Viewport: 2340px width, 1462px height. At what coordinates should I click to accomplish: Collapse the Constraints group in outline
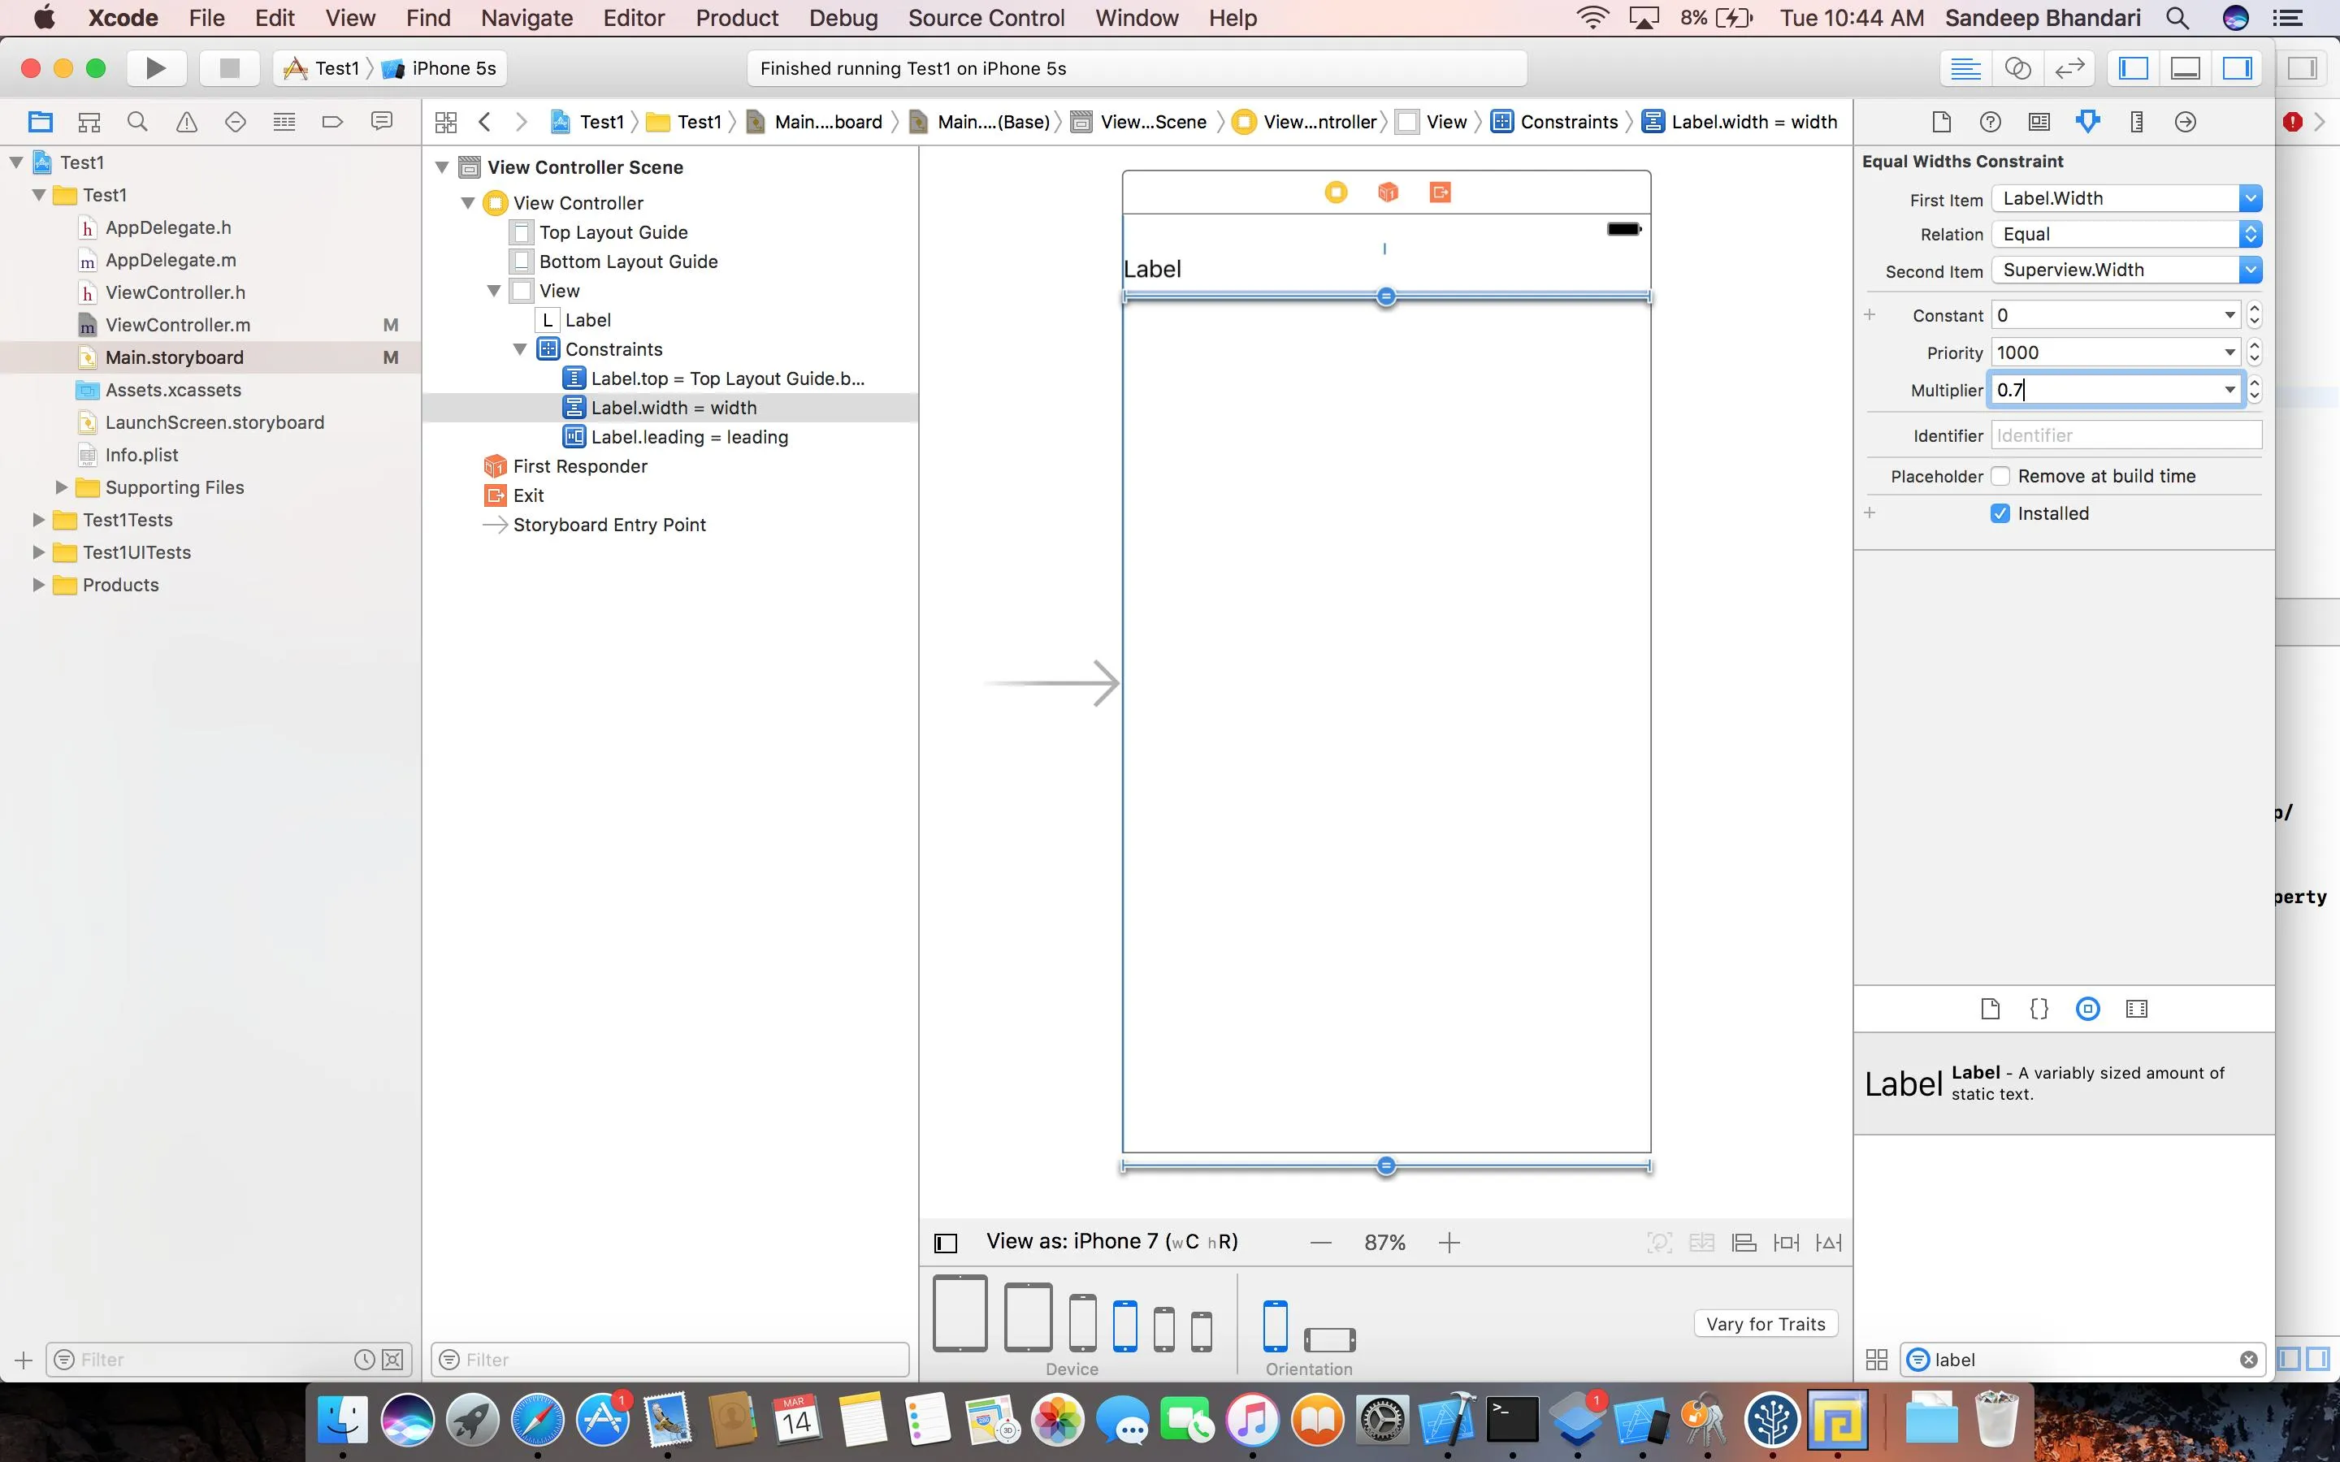coord(519,349)
